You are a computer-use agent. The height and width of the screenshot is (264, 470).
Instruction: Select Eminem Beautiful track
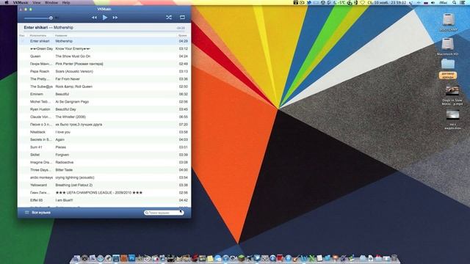pos(104,94)
